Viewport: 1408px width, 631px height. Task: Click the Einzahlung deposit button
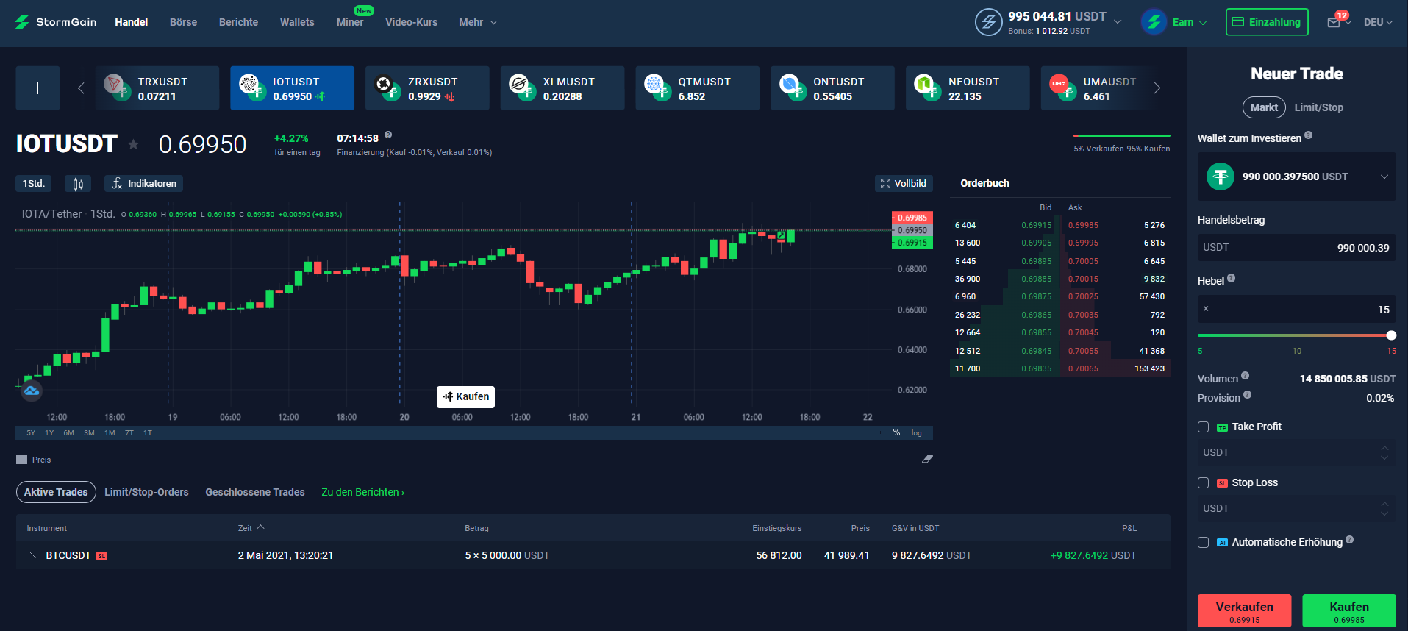1267,22
